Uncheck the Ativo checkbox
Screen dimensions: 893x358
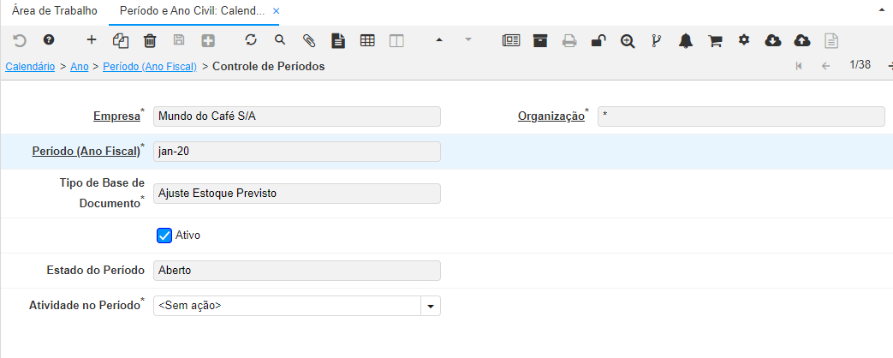tap(165, 235)
